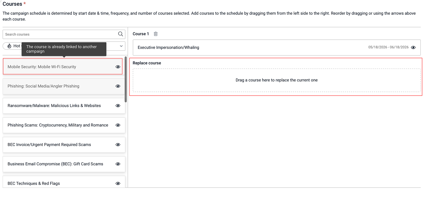Select Business Email Compromise Gift Card Scams
Screen dimensions: 424x200
pos(64,164)
